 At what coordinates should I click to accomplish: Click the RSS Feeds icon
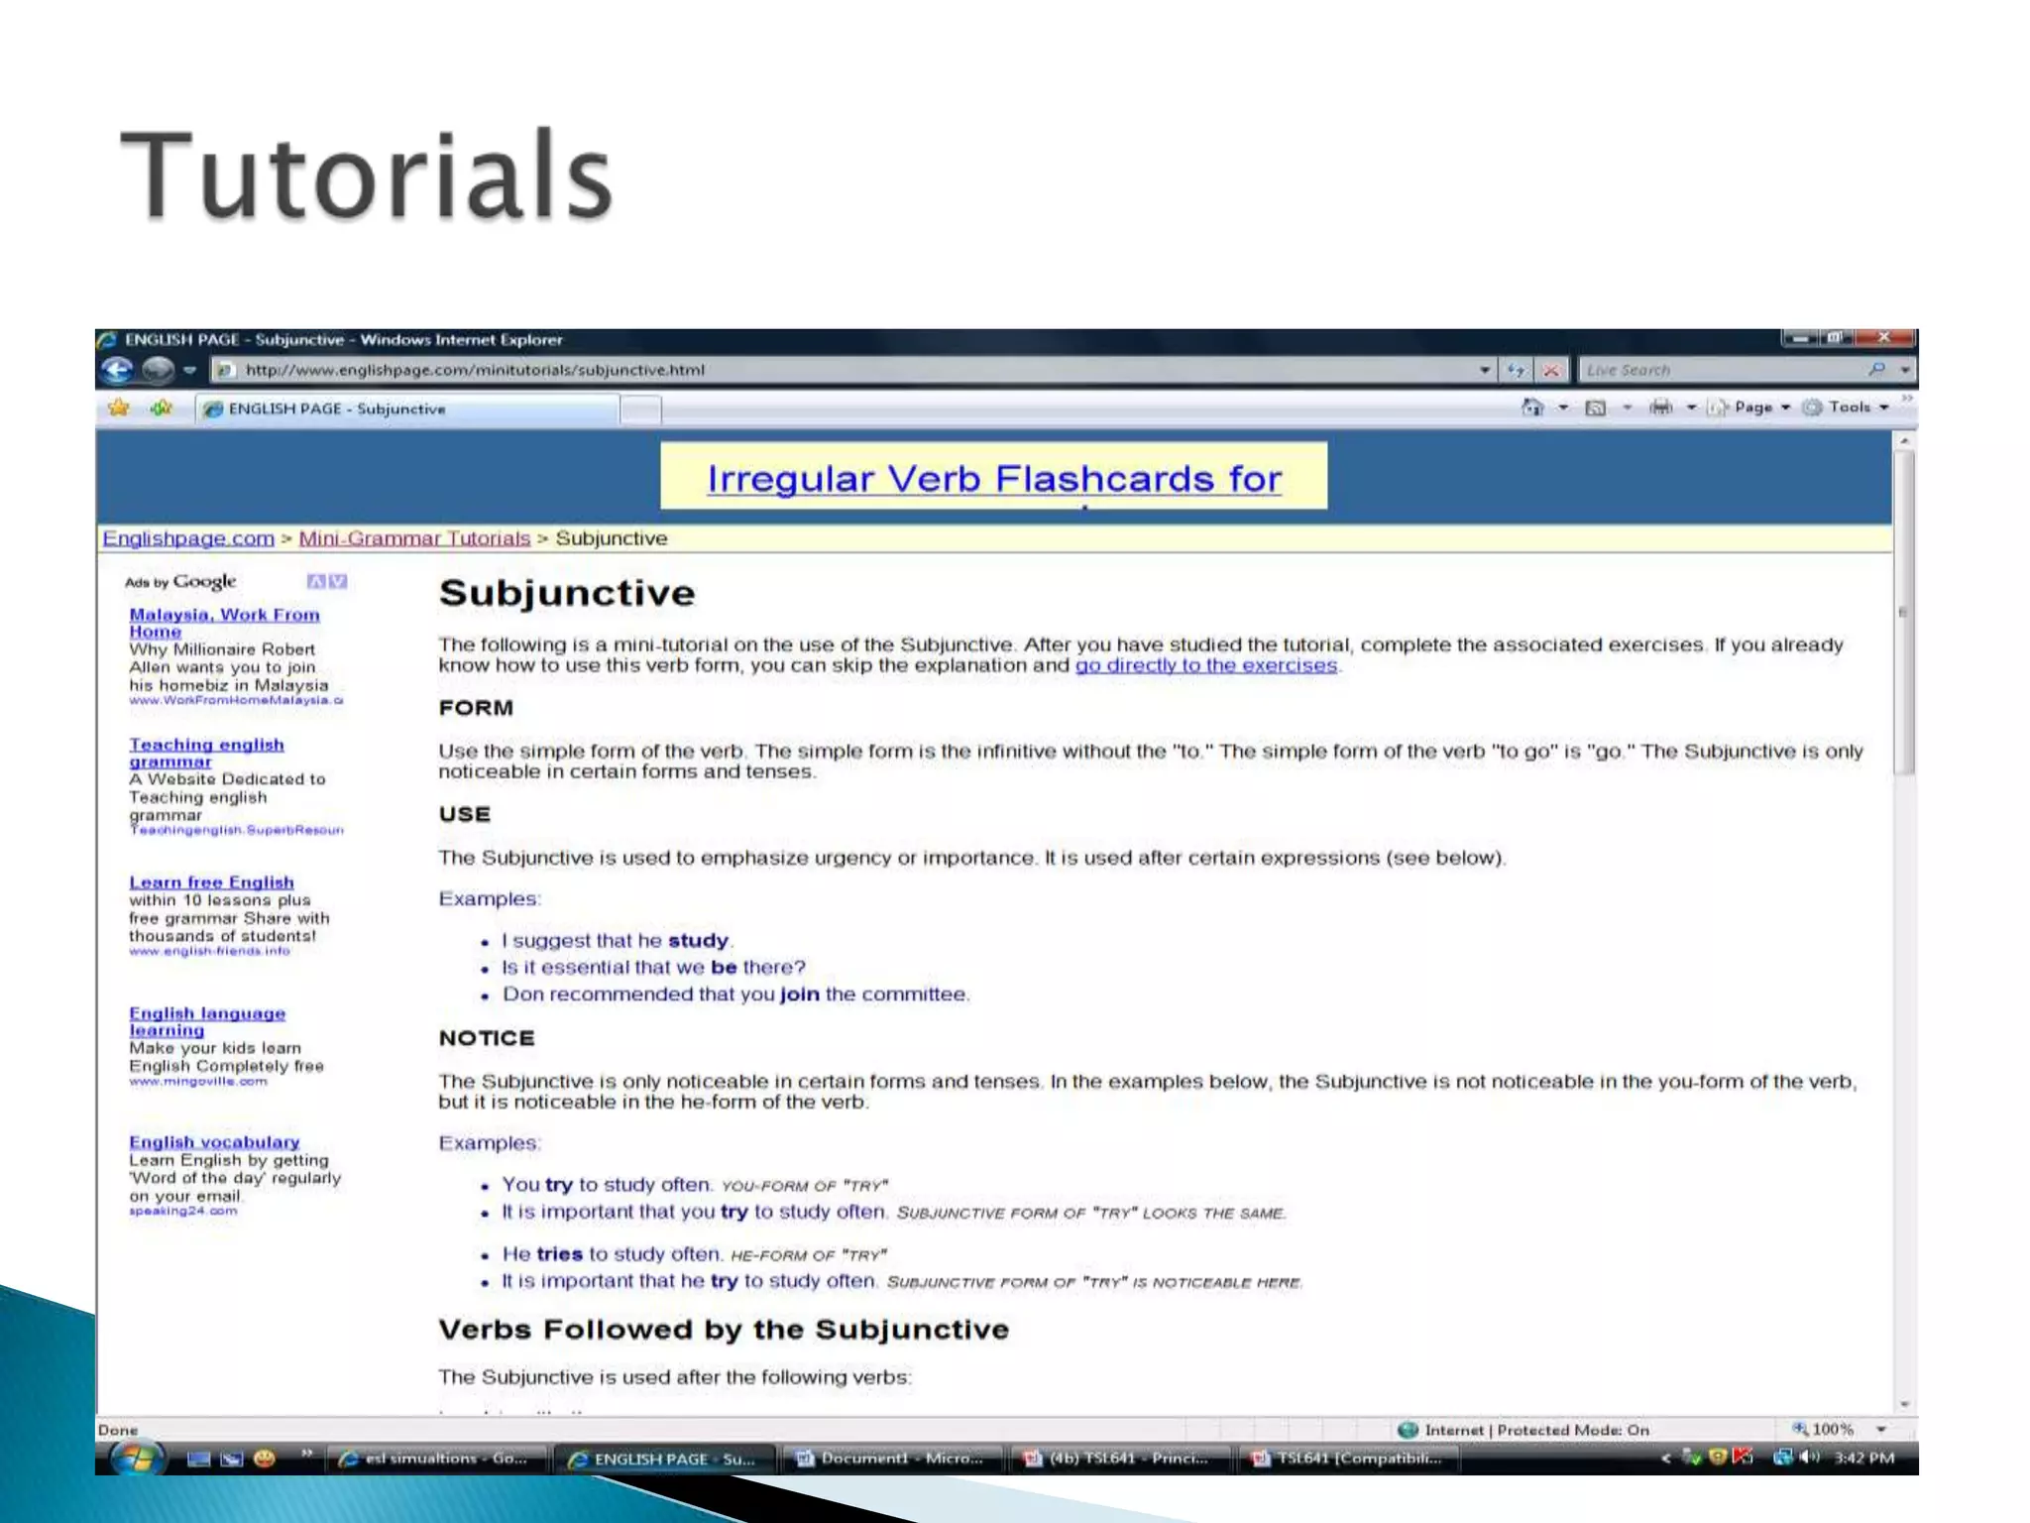(x=1595, y=408)
